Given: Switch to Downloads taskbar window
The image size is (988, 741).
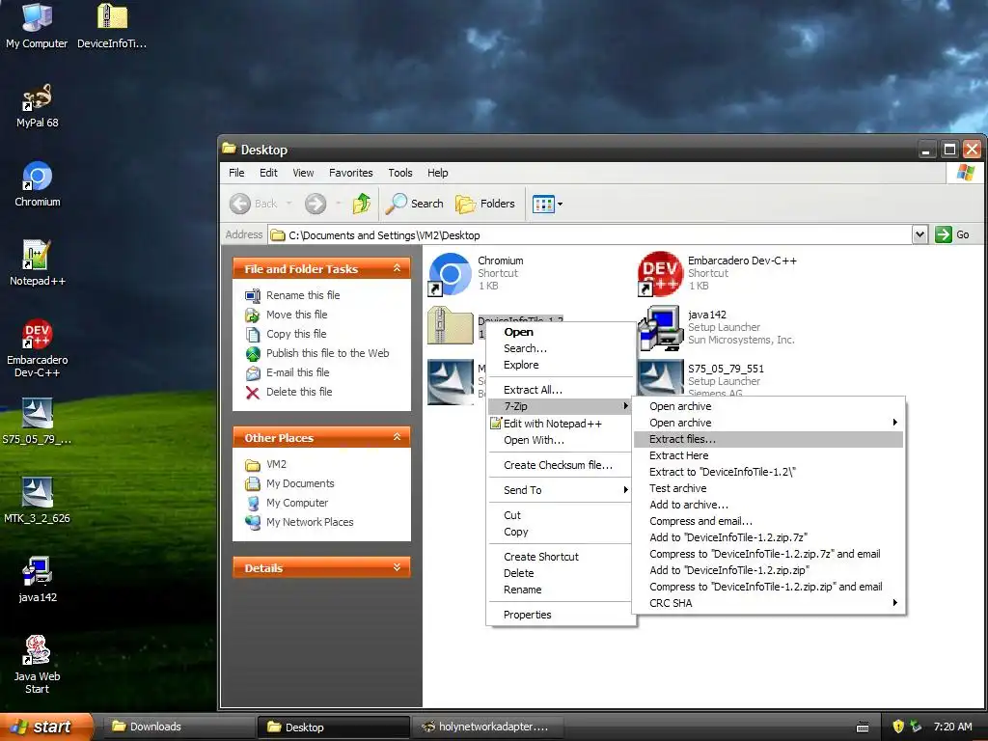Looking at the screenshot, I should coord(178,727).
